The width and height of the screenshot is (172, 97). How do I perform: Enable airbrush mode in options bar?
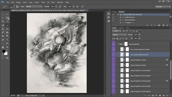(x=77, y=7)
